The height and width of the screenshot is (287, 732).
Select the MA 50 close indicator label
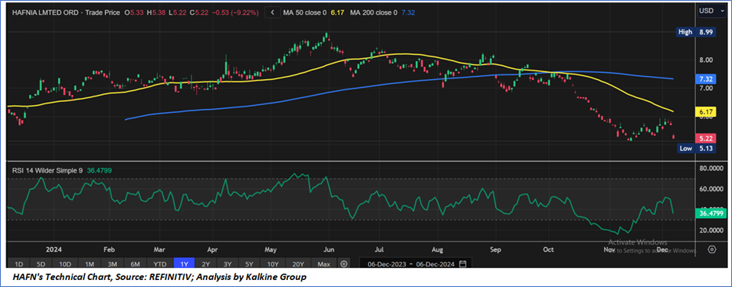pos(305,13)
